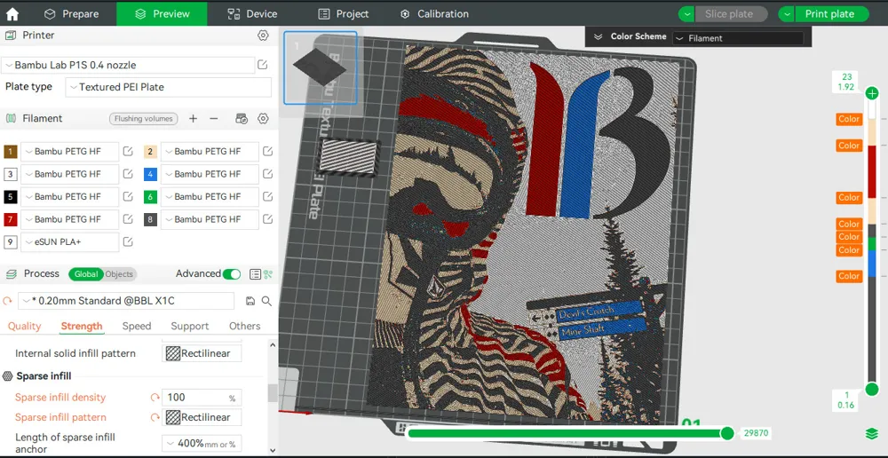This screenshot has width=888, height=458.
Task: Open filament 1 Bambu PETG HF dropdown
Action: pos(69,151)
